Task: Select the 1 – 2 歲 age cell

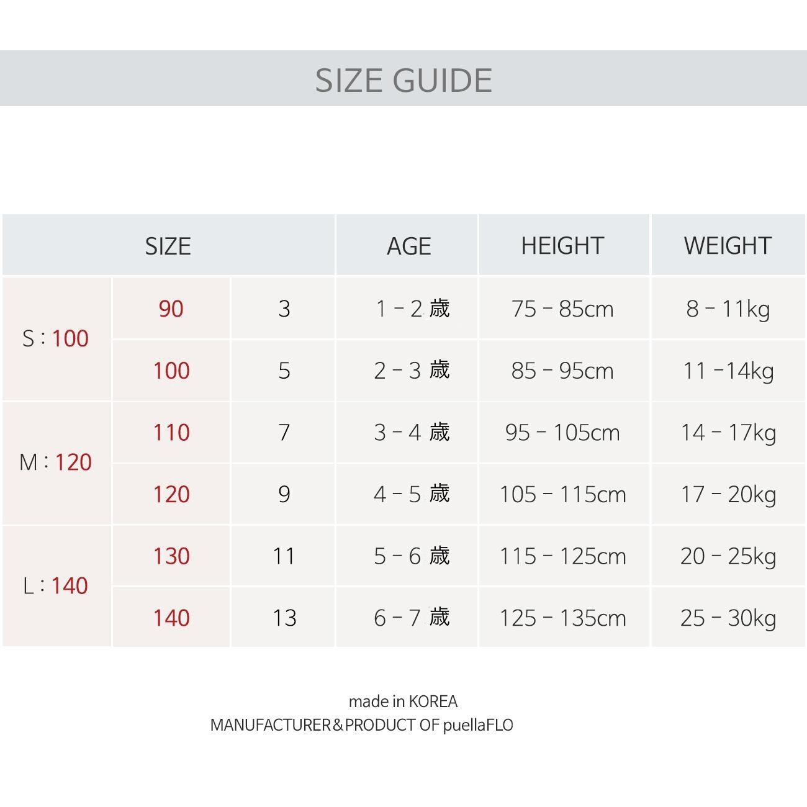Action: click(412, 309)
